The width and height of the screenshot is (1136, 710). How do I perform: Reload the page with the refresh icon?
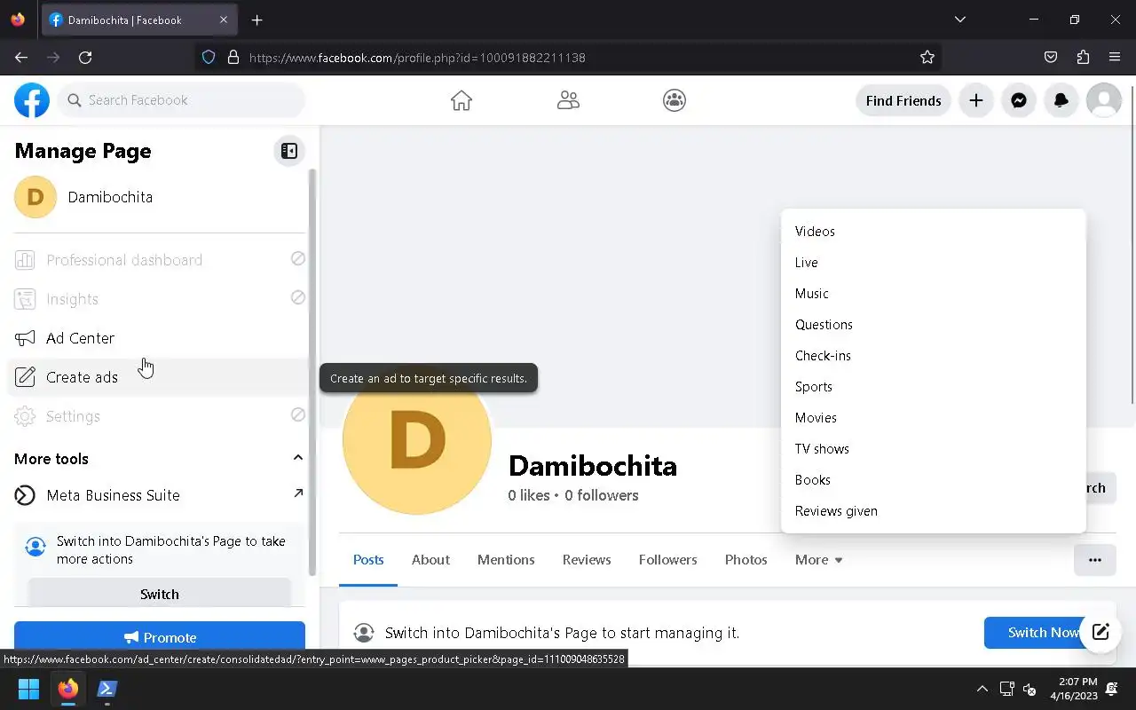tap(85, 58)
